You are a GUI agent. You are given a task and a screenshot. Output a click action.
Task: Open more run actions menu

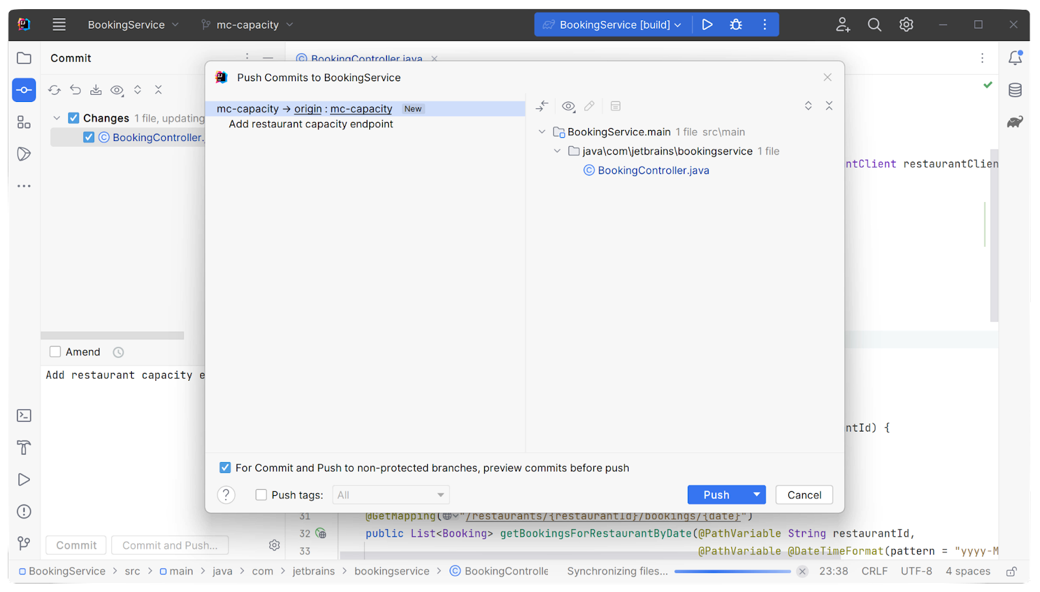[765, 25]
